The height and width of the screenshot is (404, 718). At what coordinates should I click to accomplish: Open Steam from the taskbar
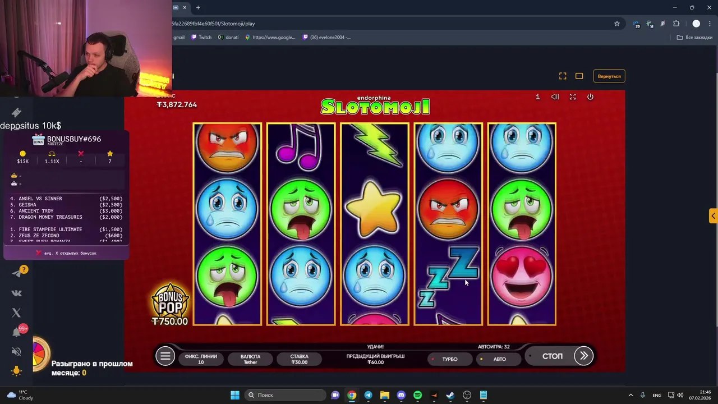coord(450,395)
